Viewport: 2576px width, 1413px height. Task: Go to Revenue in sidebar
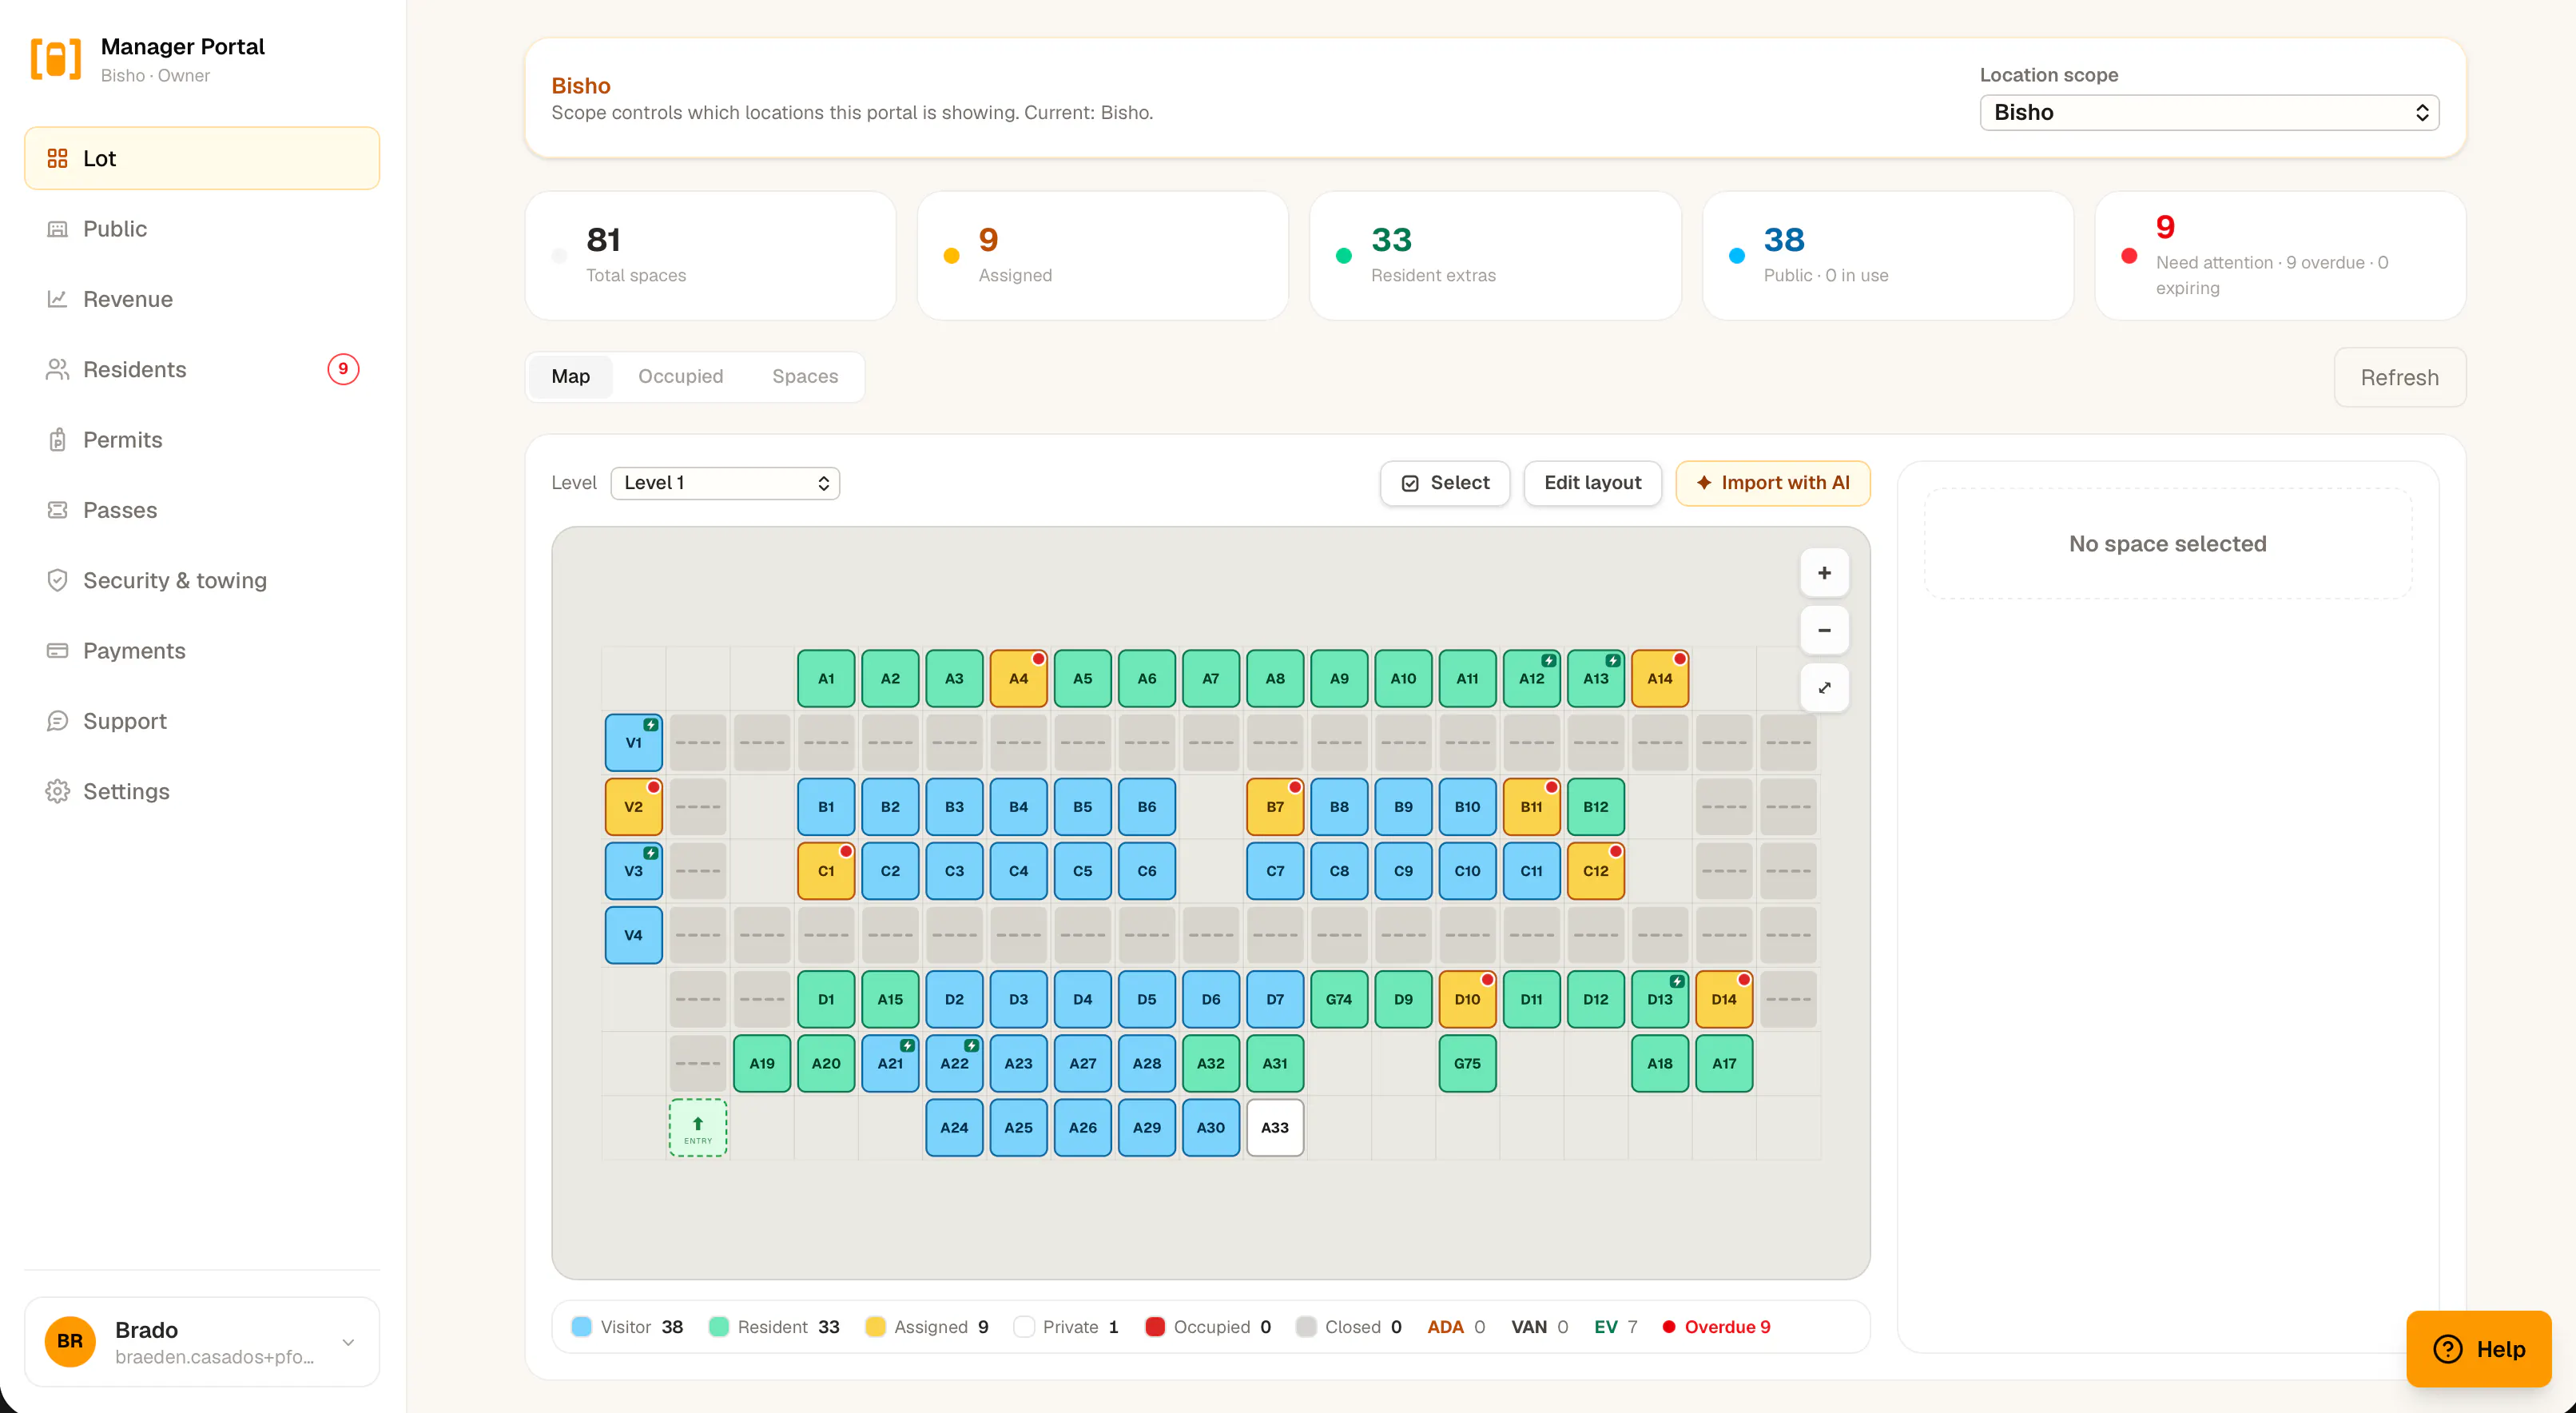click(x=202, y=299)
